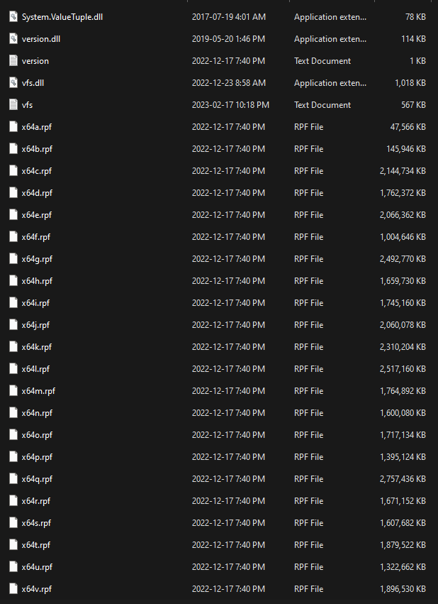
Task: Click the System.ValueTuple.dll file icon
Action: point(13,16)
